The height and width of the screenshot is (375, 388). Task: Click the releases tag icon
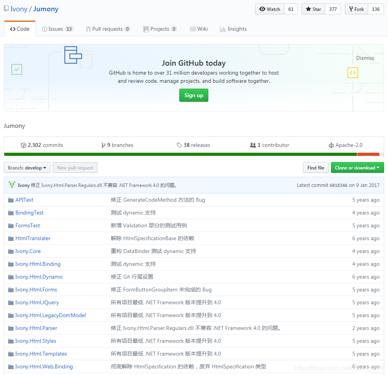tap(179, 145)
